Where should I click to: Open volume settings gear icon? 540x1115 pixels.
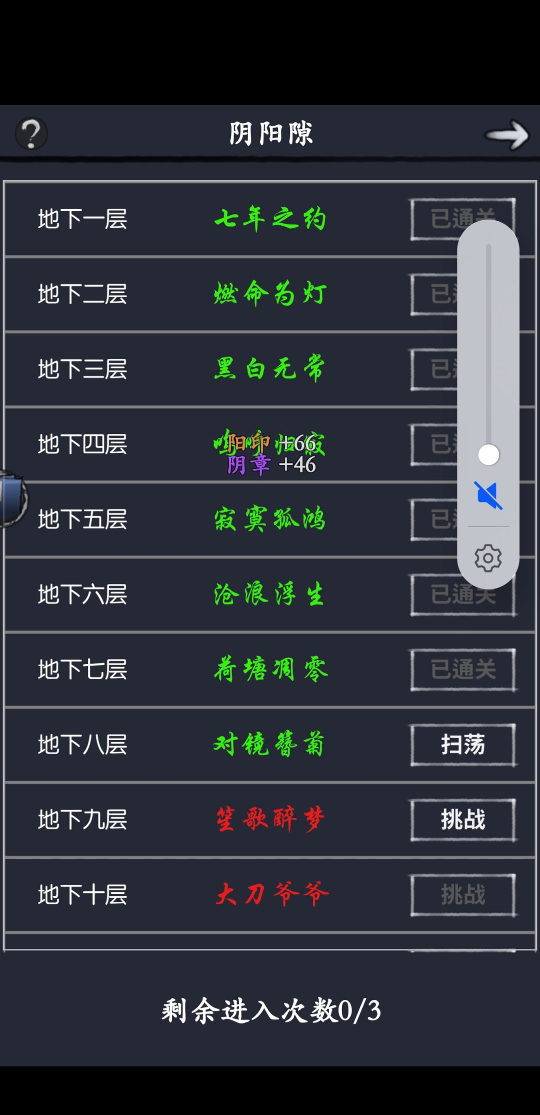[x=488, y=558]
